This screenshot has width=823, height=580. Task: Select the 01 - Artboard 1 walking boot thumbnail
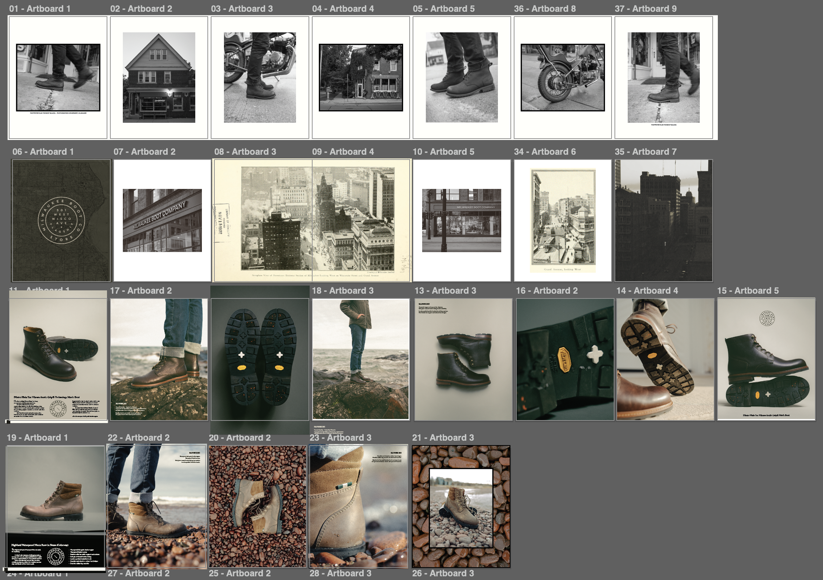58,77
